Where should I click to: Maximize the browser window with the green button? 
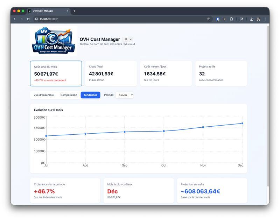pos(23,11)
